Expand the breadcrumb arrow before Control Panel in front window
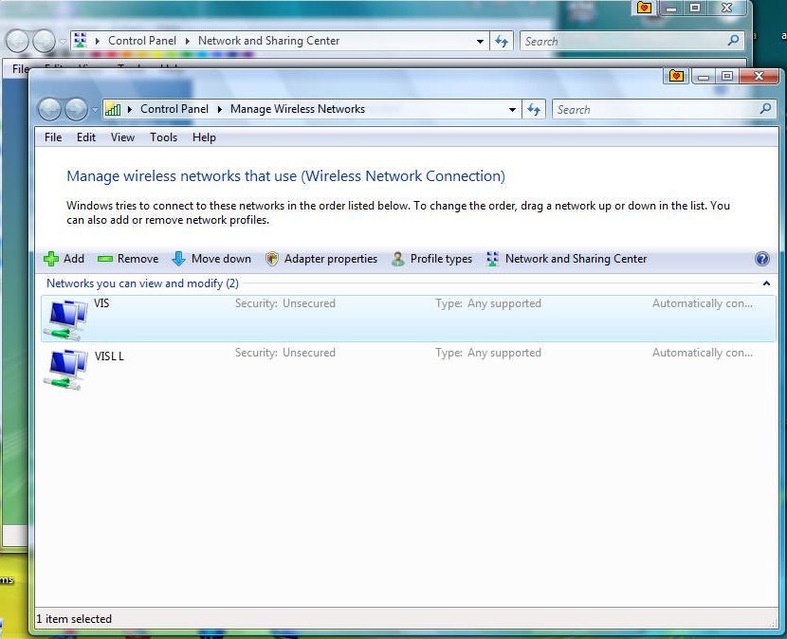Image resolution: width=787 pixels, height=639 pixels. 130,109
